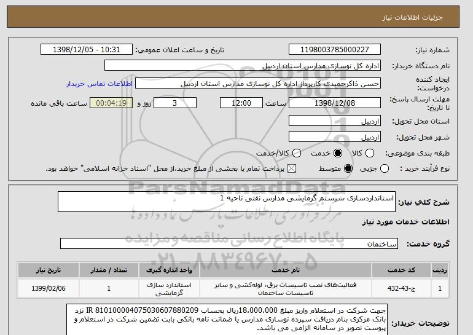This screenshot has height=335, width=473.
Task: Click the buyer organization name field
Action: pos(243,66)
